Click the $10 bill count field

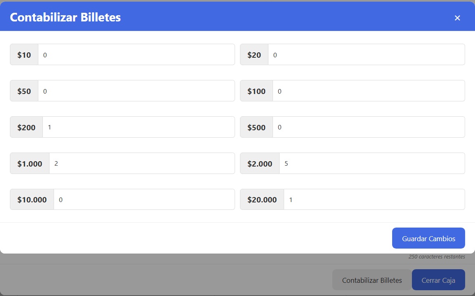[136, 55]
